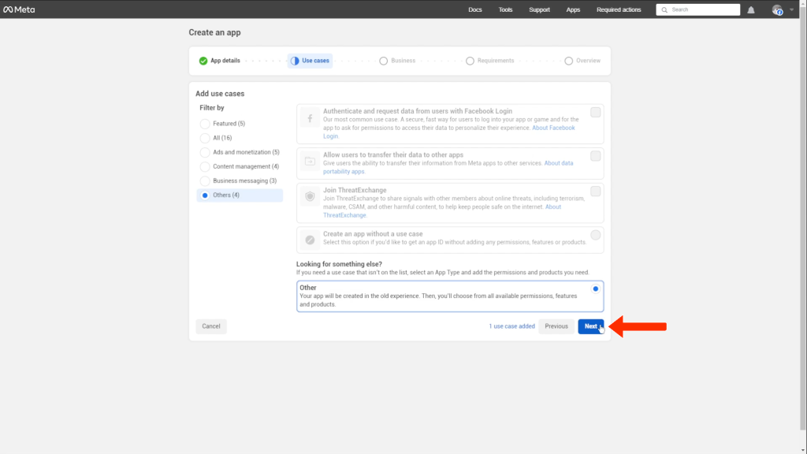Screen dimensions: 807x454
Task: Open About data portability apps link
Action: [559, 163]
